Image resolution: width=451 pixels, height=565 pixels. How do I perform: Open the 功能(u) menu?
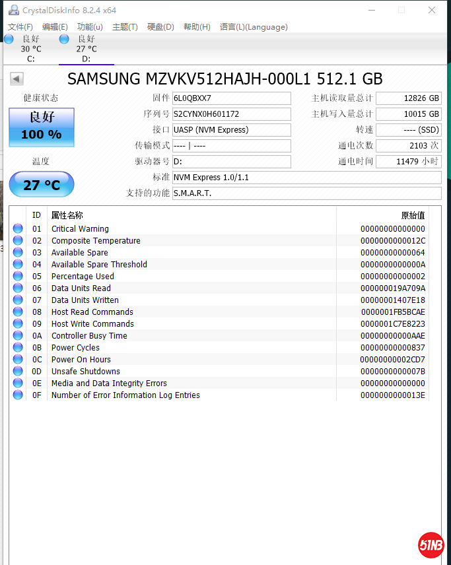[90, 27]
